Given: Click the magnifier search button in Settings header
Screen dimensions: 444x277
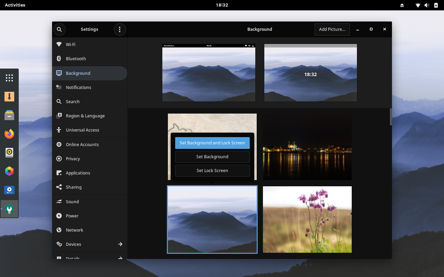Looking at the screenshot, I should click(59, 29).
